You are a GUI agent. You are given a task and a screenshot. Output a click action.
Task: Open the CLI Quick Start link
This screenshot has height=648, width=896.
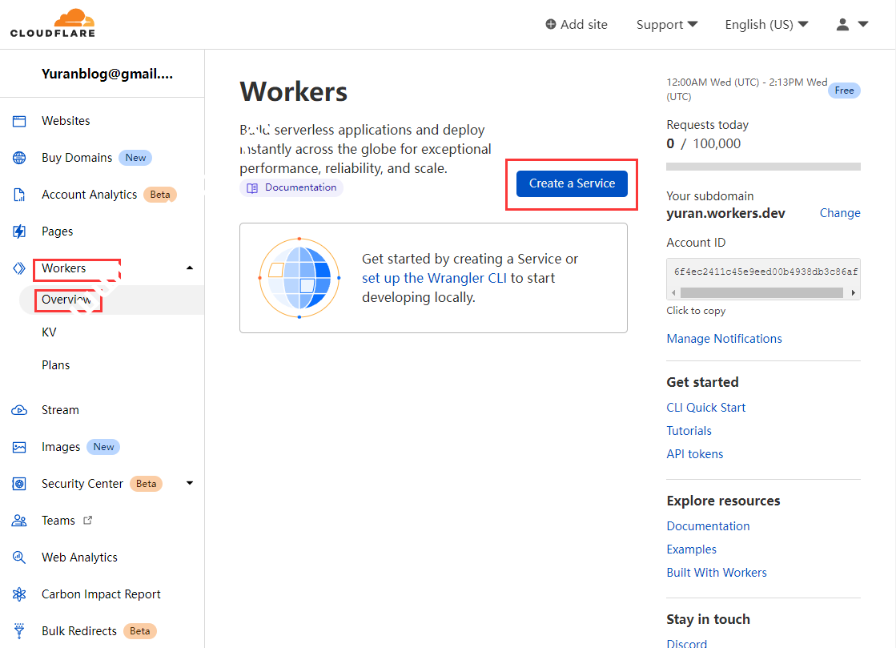[x=705, y=408]
